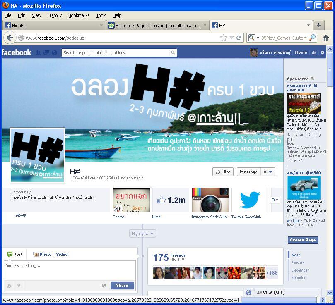Open the History menu
335x305 pixels.
coord(54,15)
